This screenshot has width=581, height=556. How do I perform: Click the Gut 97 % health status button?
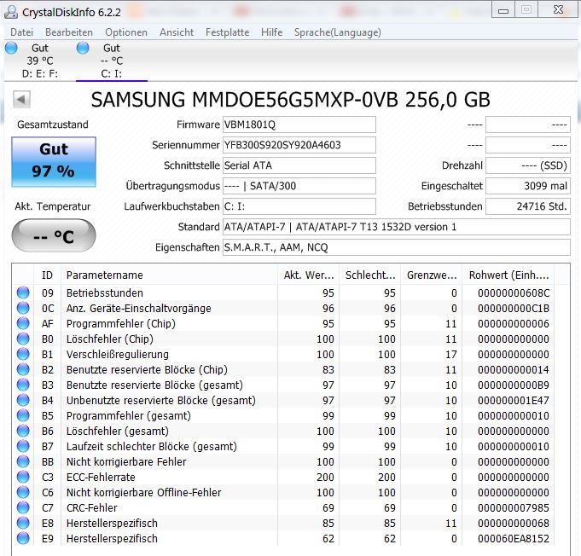coord(54,162)
